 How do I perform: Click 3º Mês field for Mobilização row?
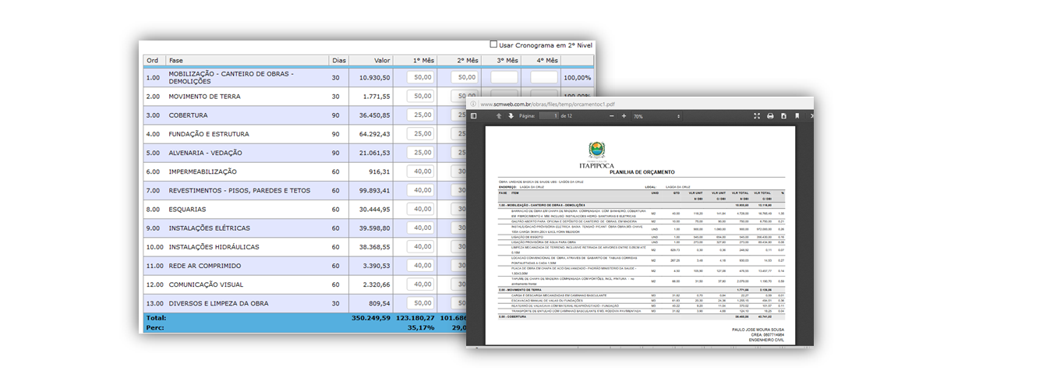tap(504, 78)
